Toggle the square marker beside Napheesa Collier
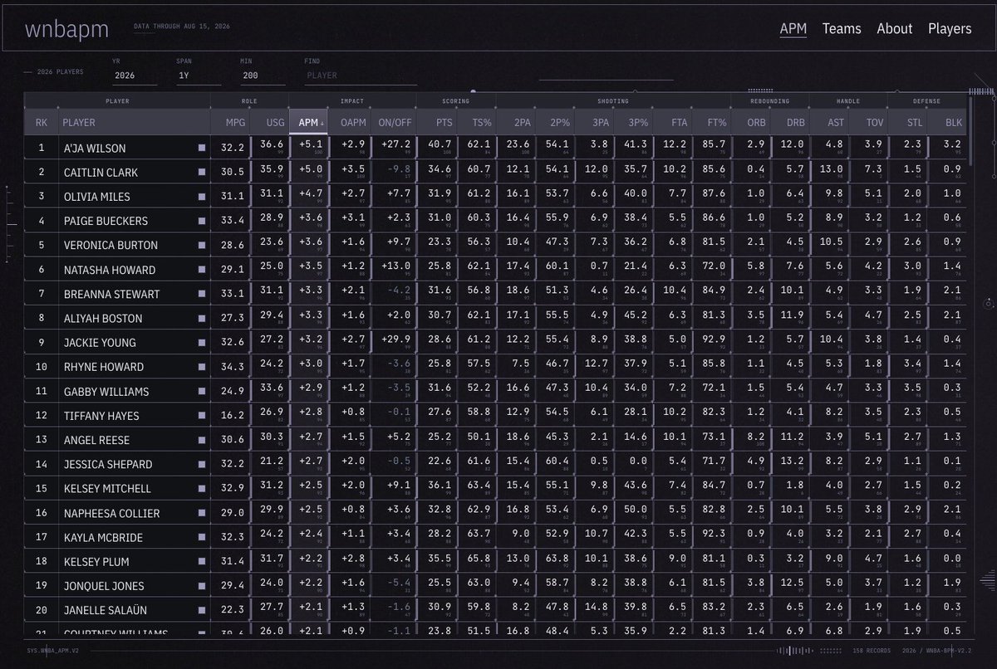This screenshot has width=997, height=669. [x=201, y=513]
